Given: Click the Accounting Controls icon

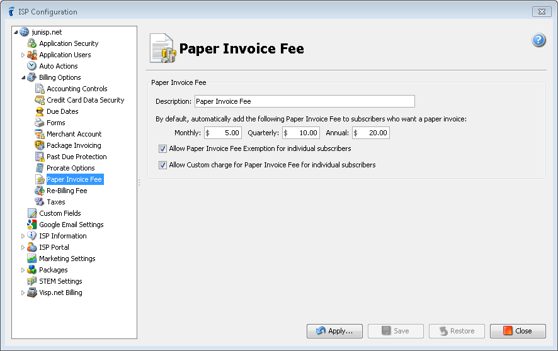Looking at the screenshot, I should pyautogui.click(x=40, y=89).
